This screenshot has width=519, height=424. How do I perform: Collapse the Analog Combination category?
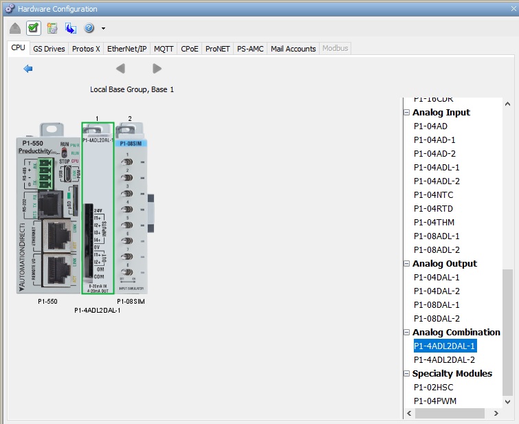407,333
